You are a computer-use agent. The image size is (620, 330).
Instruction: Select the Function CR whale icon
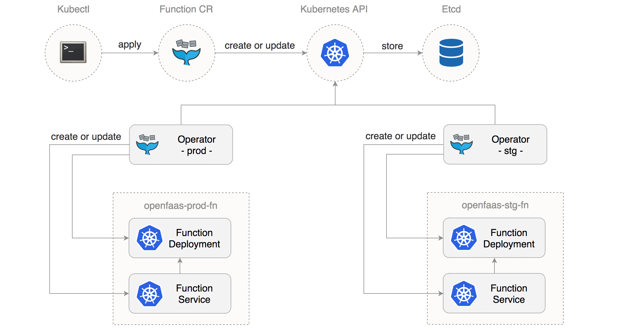coord(186,53)
